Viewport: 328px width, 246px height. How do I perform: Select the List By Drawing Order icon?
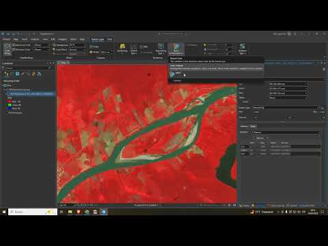pos(7,74)
